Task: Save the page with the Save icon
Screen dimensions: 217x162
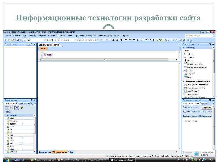Action: tap(18, 40)
